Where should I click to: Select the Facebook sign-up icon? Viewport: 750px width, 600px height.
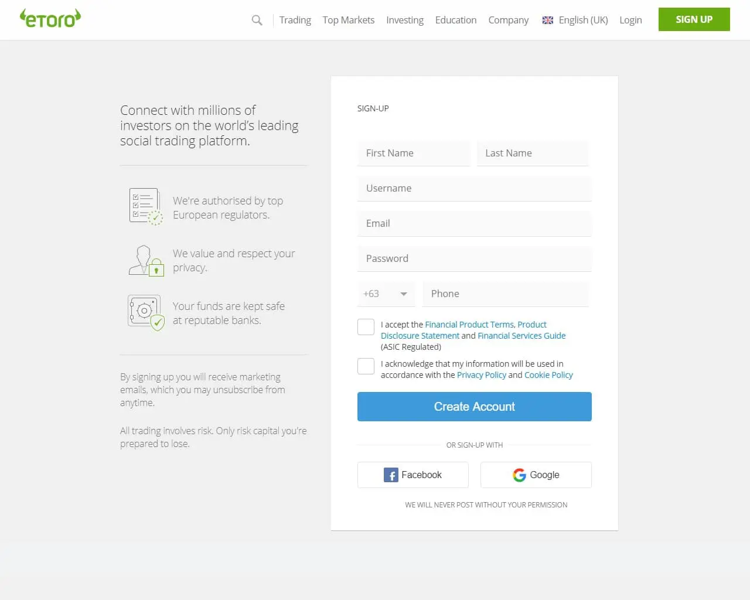(390, 475)
